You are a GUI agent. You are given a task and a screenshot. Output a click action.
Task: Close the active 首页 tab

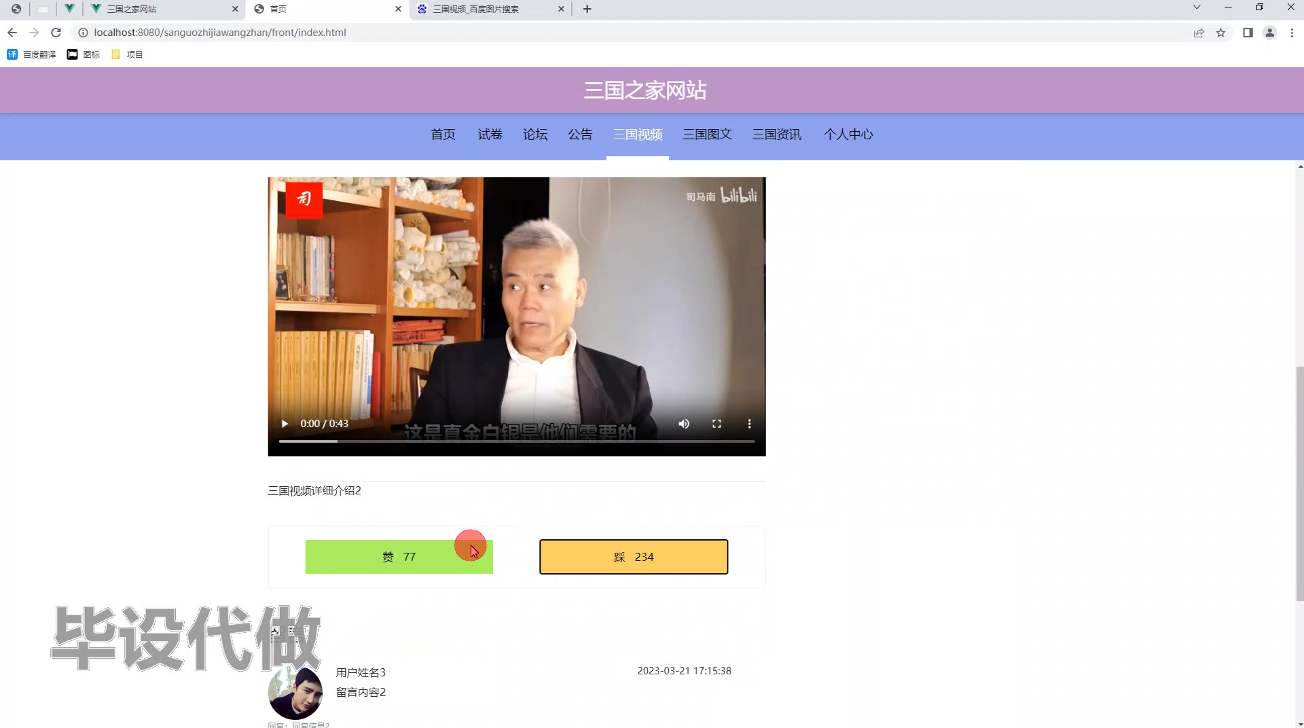(x=398, y=9)
